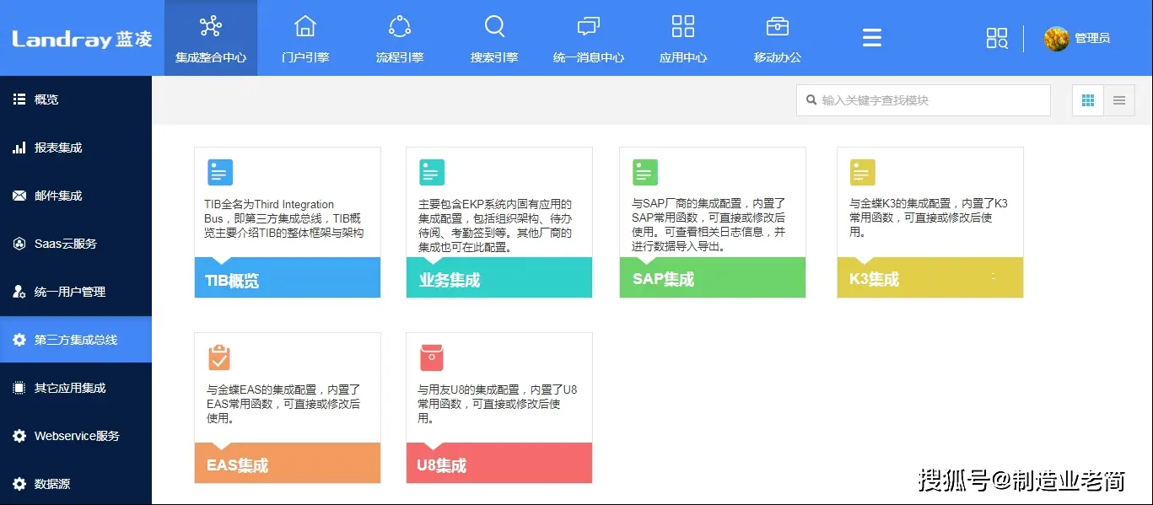The height and width of the screenshot is (505, 1153).
Task: Click the circular flow icon above 流程引擎
Action: 400,26
